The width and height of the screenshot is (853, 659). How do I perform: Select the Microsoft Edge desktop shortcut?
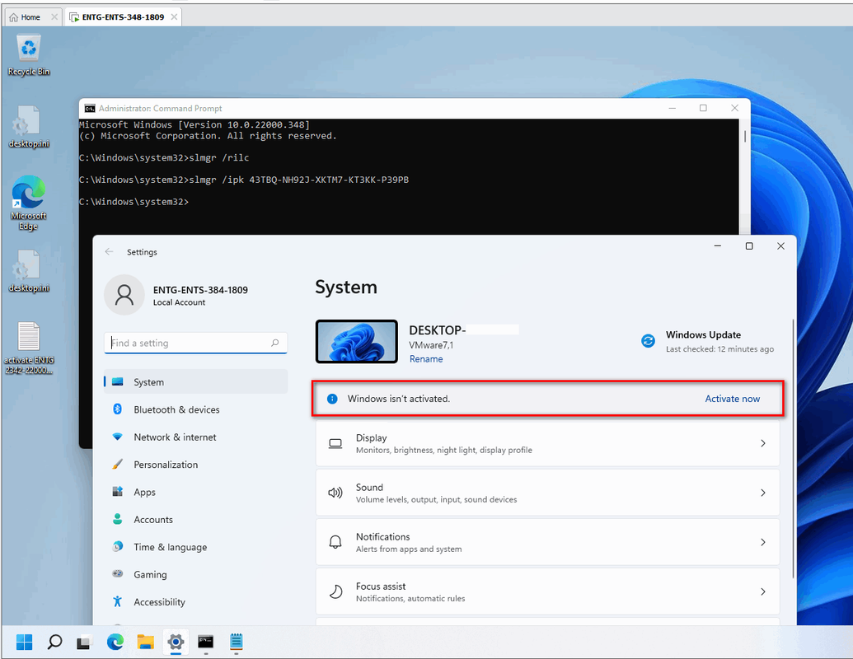[28, 203]
